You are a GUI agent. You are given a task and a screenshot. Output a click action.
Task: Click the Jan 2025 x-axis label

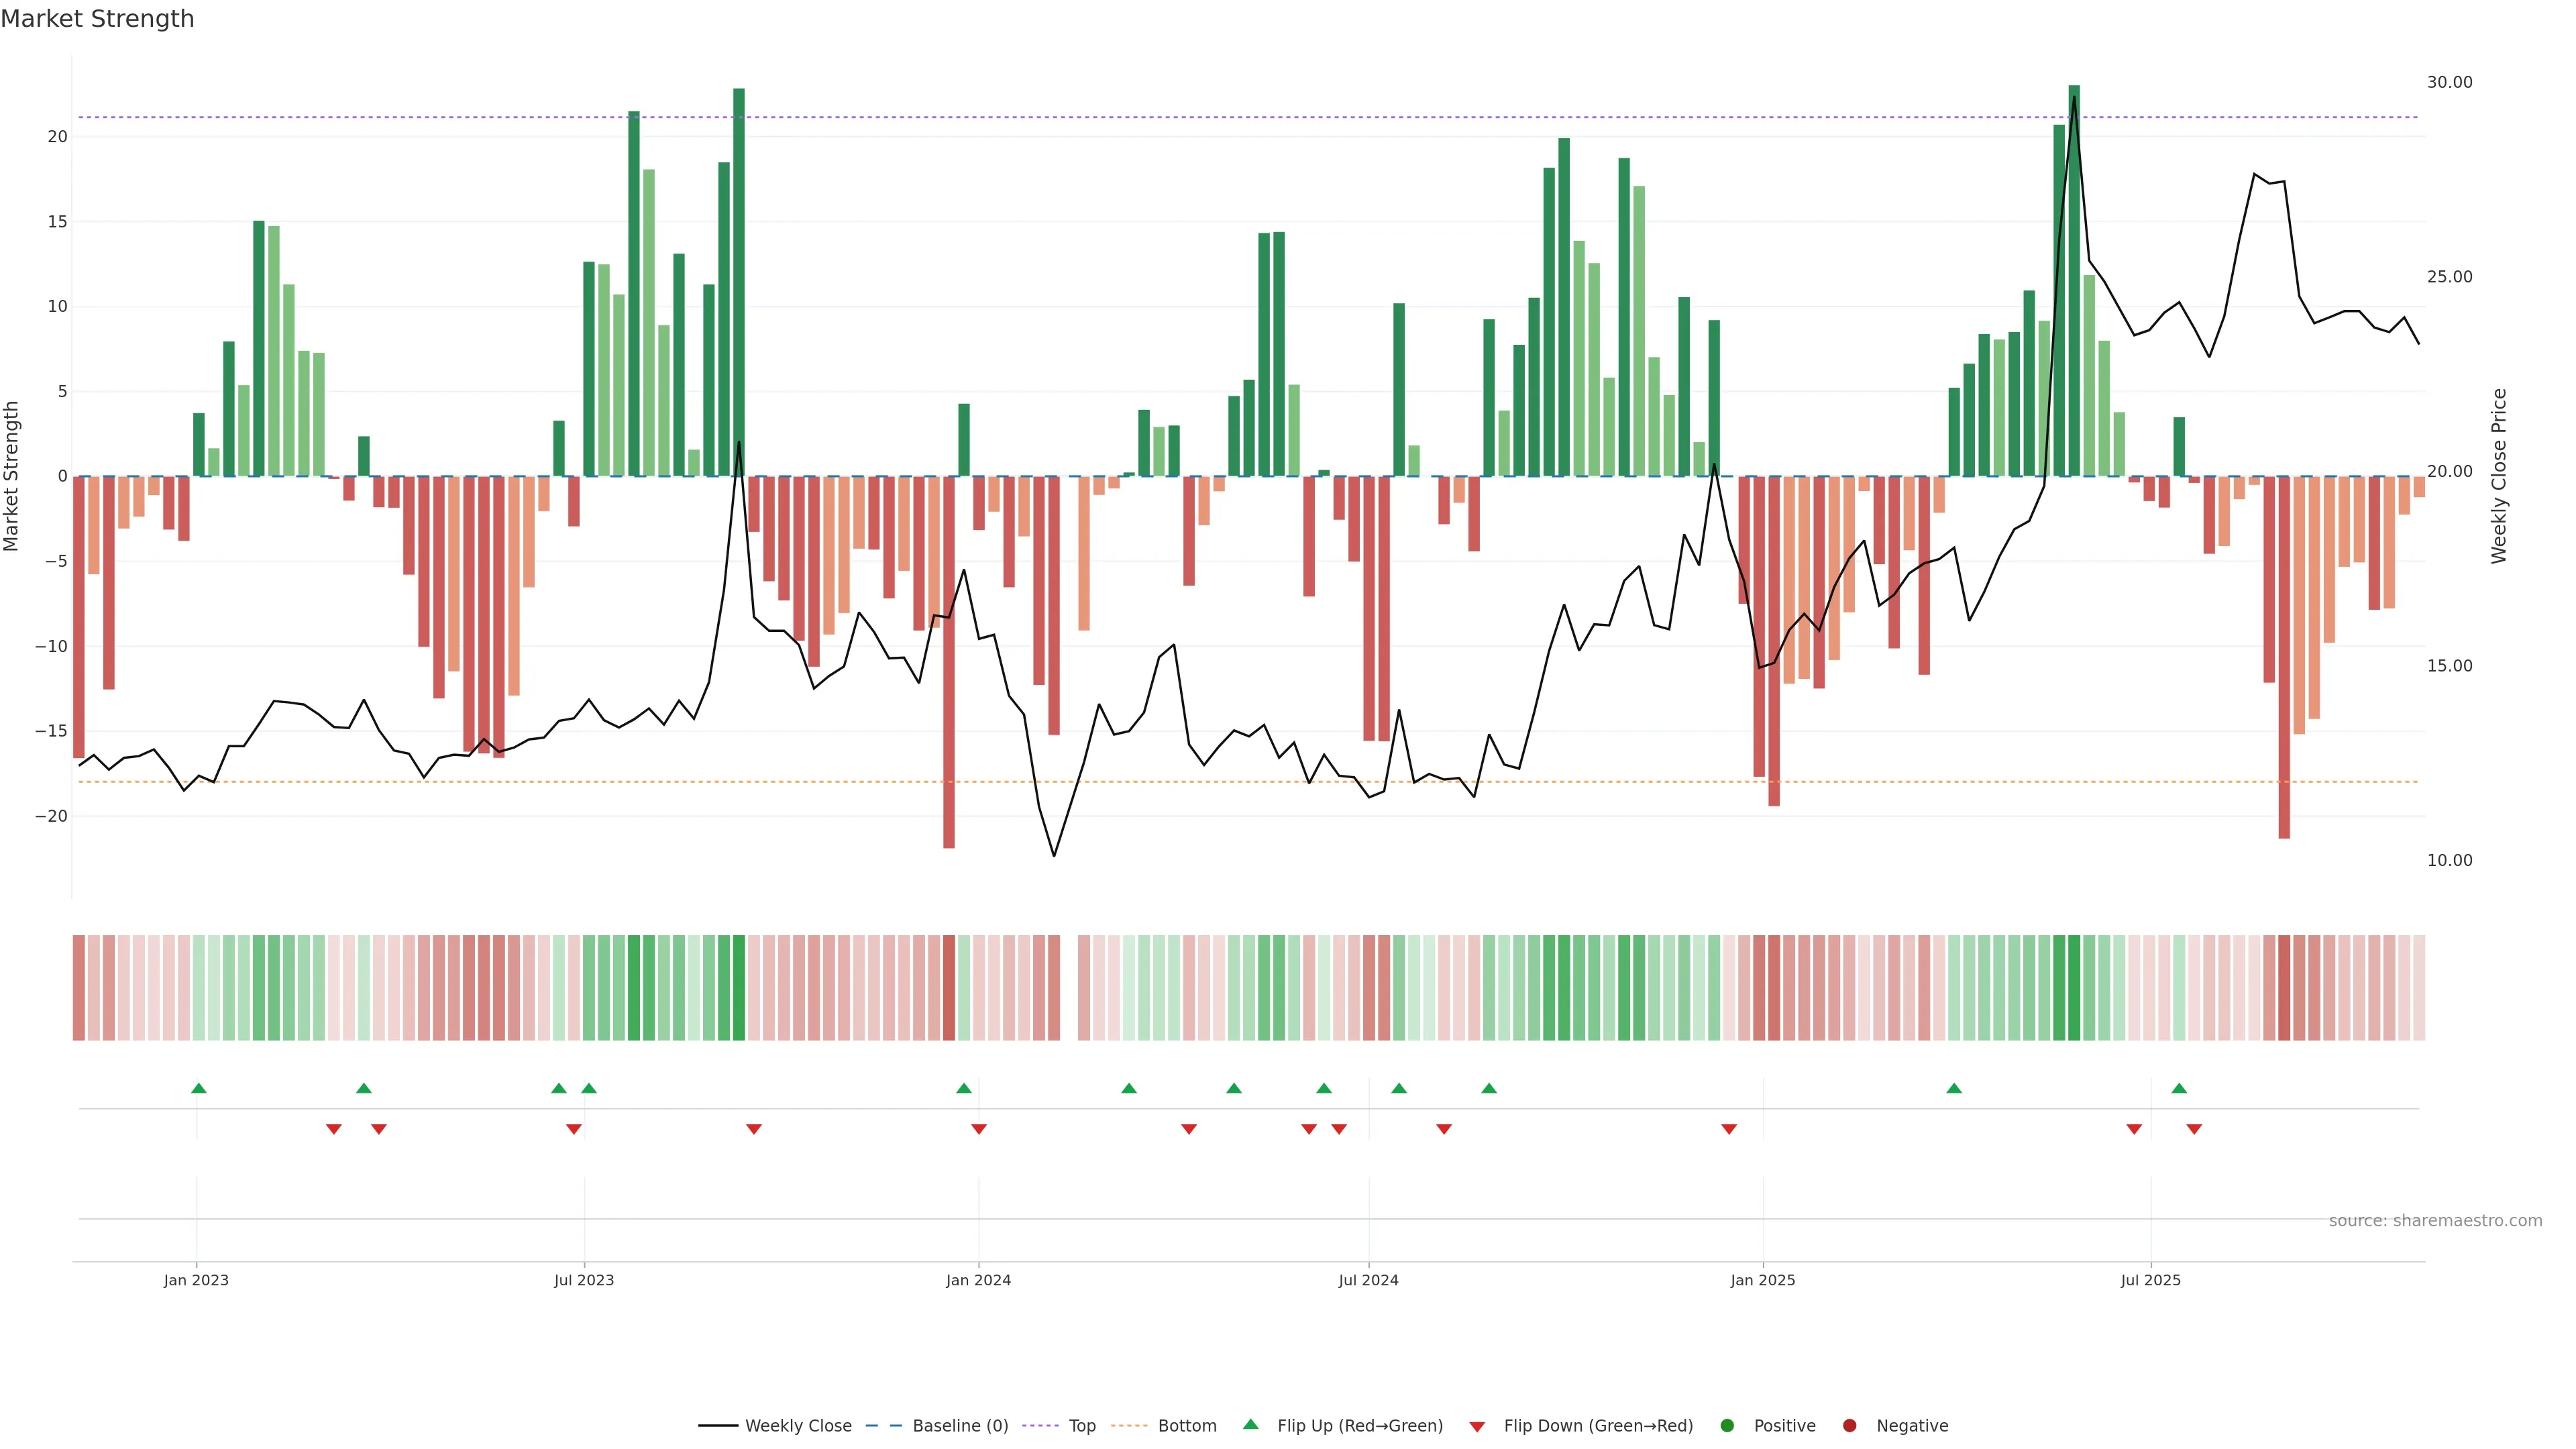[1762, 1280]
